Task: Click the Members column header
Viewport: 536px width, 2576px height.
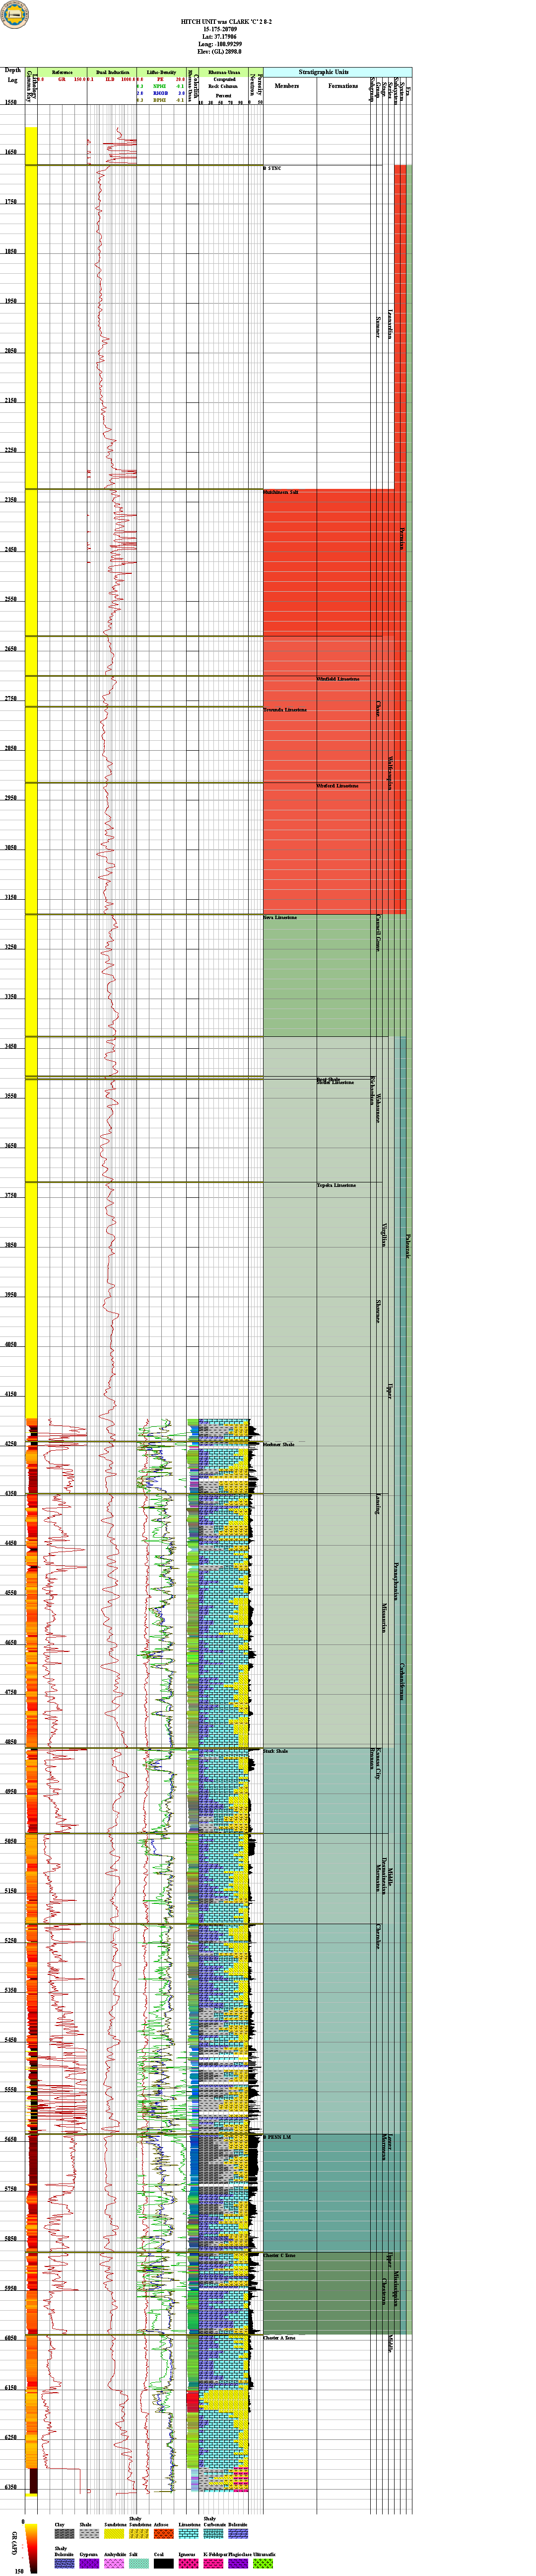Action: tap(286, 86)
